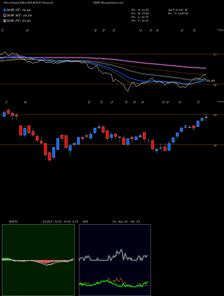This screenshot has height=296, width=224.
Task: Click the 'Pre H: 15.02' value
Action: pyautogui.click(x=140, y=13)
